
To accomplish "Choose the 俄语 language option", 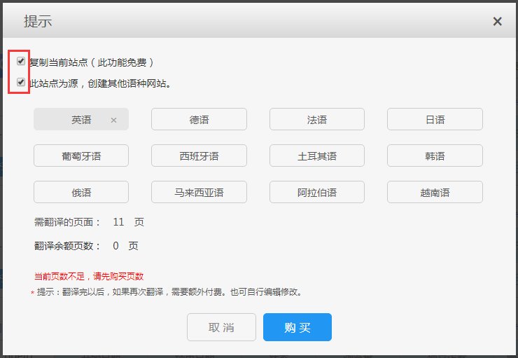I will tap(81, 193).
